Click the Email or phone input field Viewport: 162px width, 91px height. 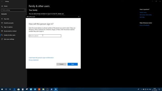pos(45,36)
